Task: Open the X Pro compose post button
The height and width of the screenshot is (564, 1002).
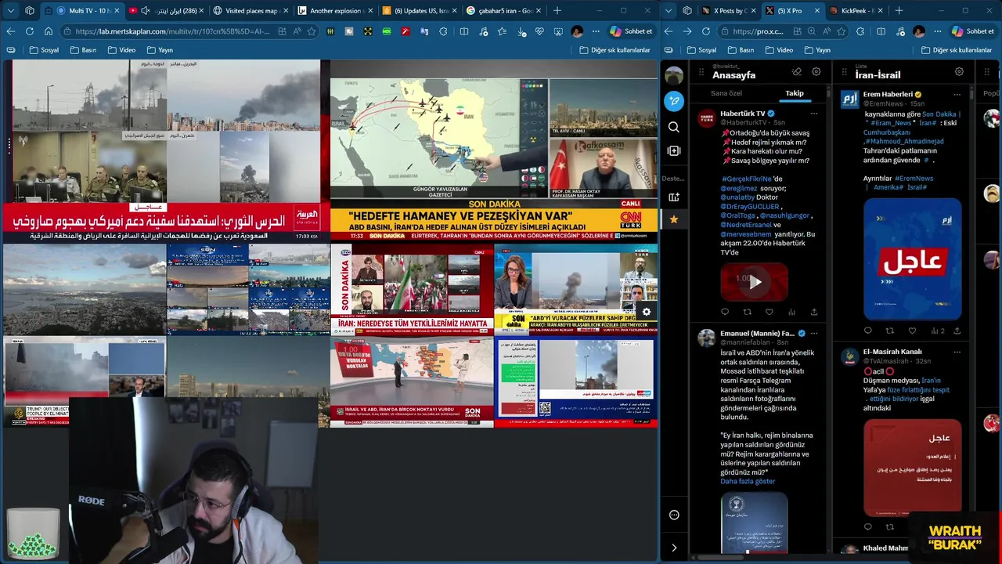Action: (x=674, y=101)
